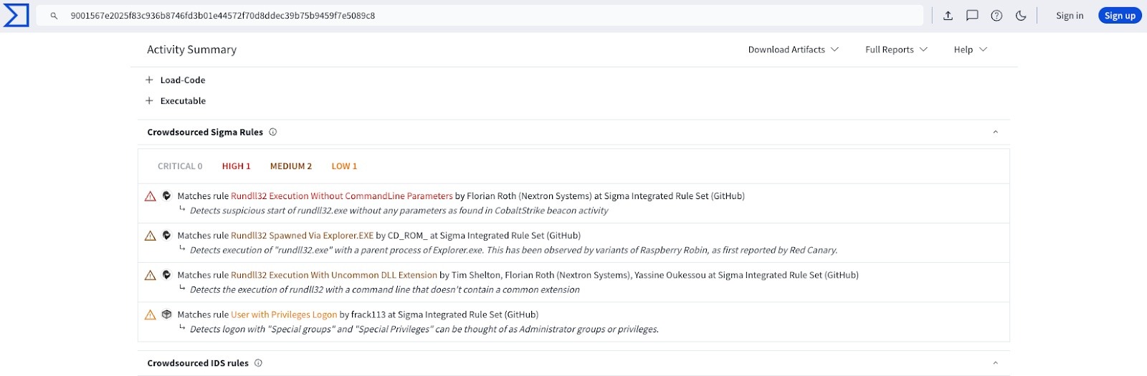1147x376 pixels.
Task: Select the MEDIUM 2 severity tab
Action: pyautogui.click(x=290, y=166)
